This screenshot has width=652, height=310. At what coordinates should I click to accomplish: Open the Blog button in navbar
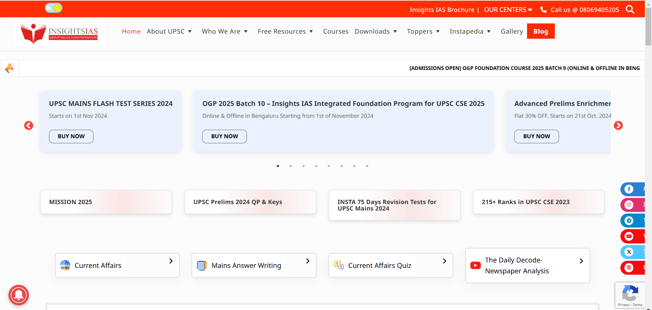[x=541, y=31]
